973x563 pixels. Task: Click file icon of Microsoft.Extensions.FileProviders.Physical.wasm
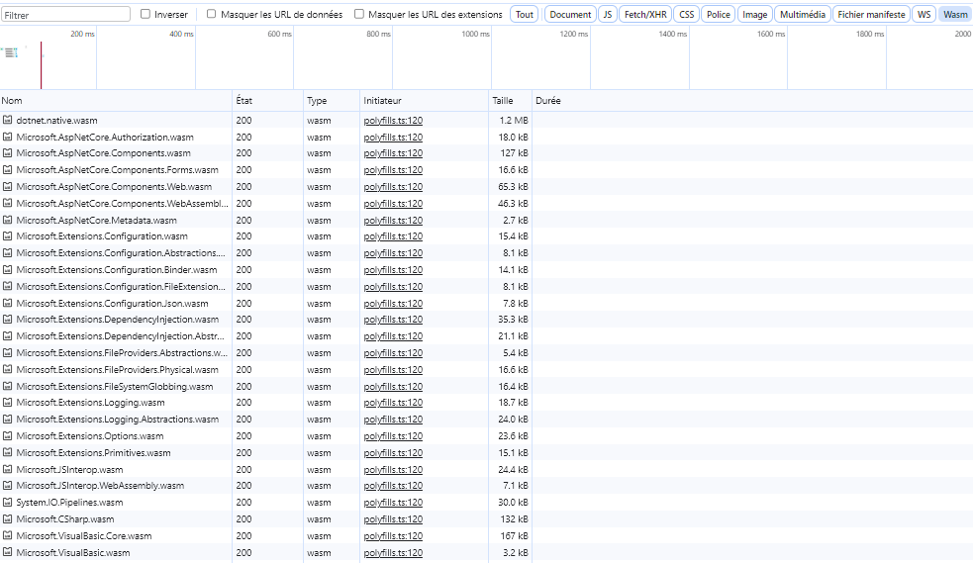(x=8, y=369)
